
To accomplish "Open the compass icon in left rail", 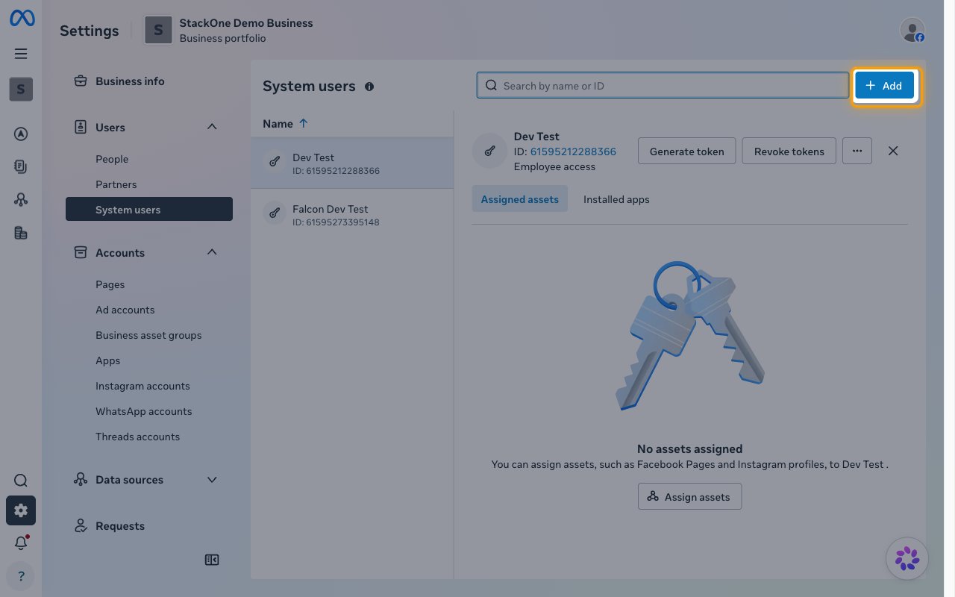I will click(21, 134).
